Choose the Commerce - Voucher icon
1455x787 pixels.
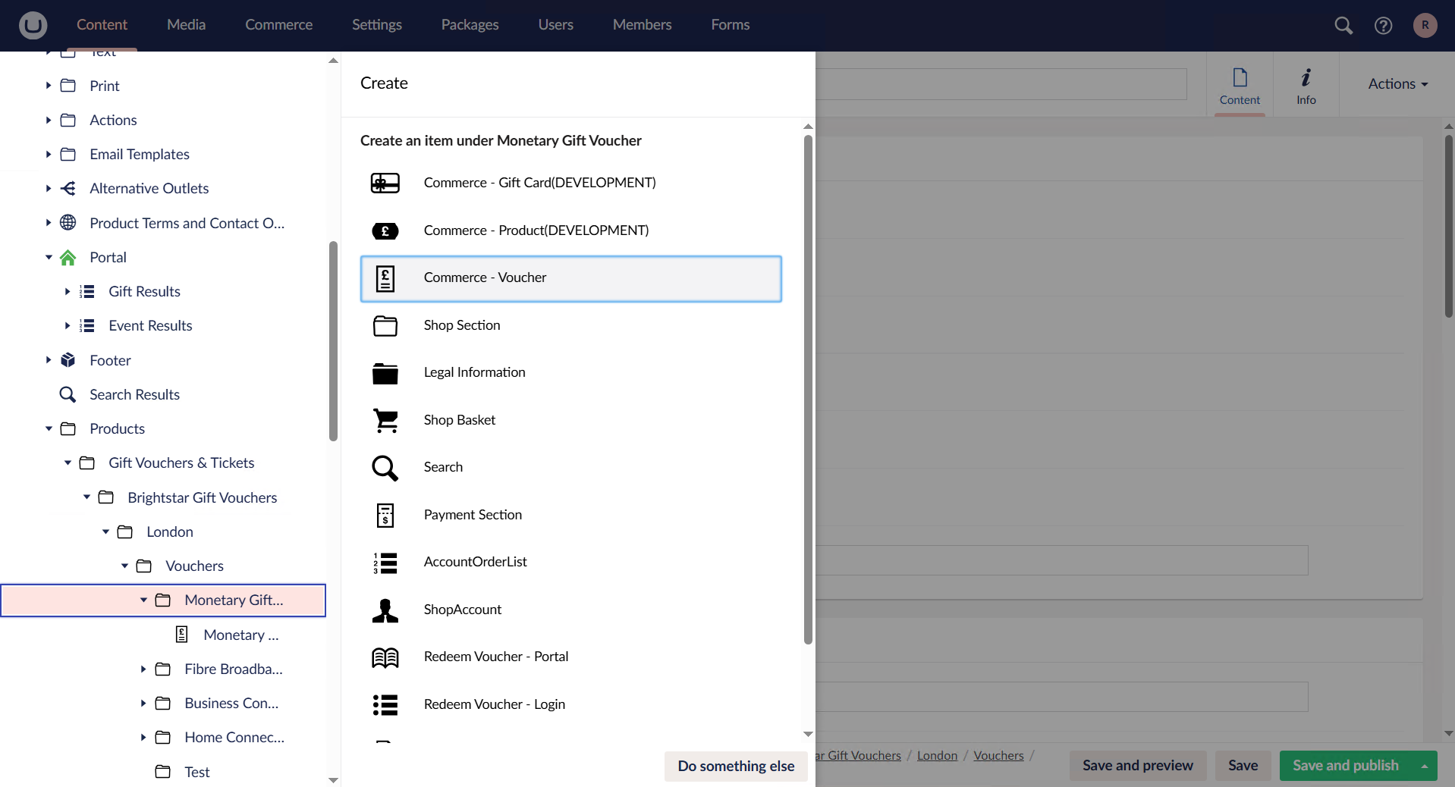click(385, 278)
